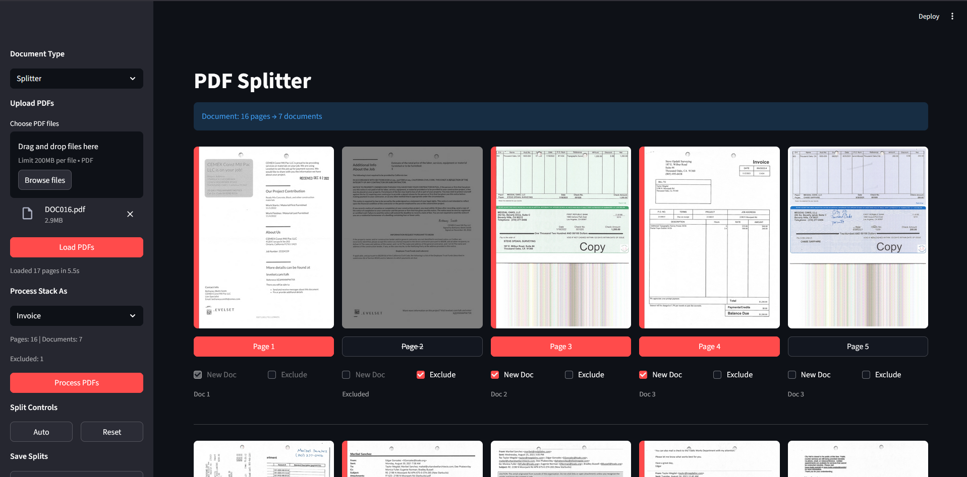Remove DOC016.pdf using the X icon
This screenshot has width=967, height=477.
130,214
